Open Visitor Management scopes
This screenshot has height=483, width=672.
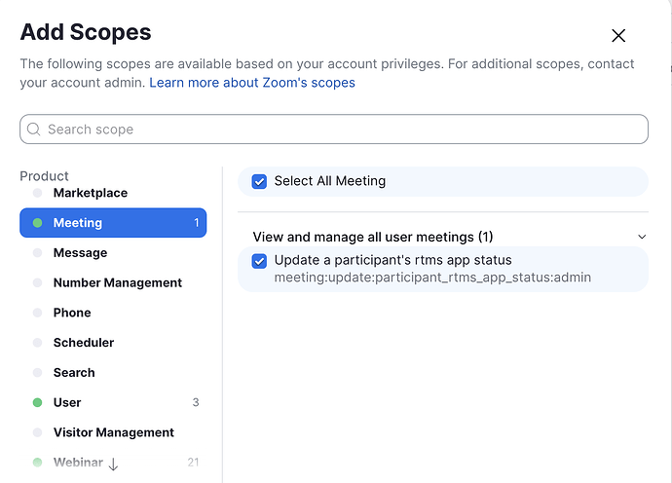[113, 432]
